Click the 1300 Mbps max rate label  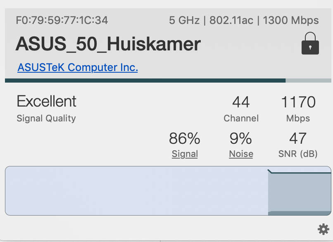point(291,20)
